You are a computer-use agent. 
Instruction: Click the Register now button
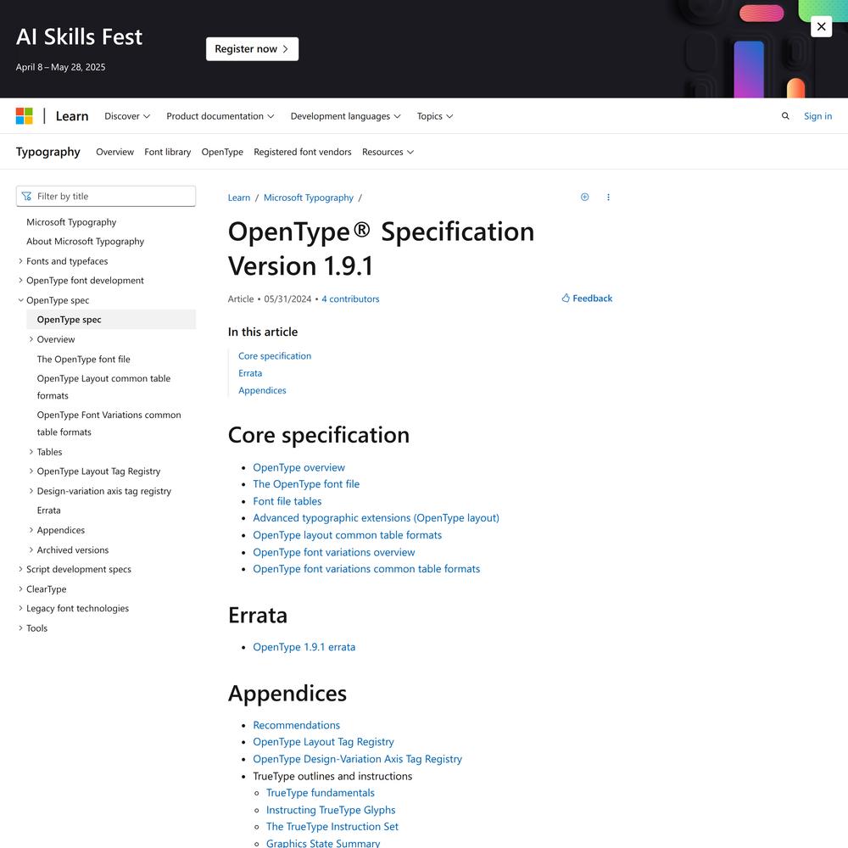252,48
